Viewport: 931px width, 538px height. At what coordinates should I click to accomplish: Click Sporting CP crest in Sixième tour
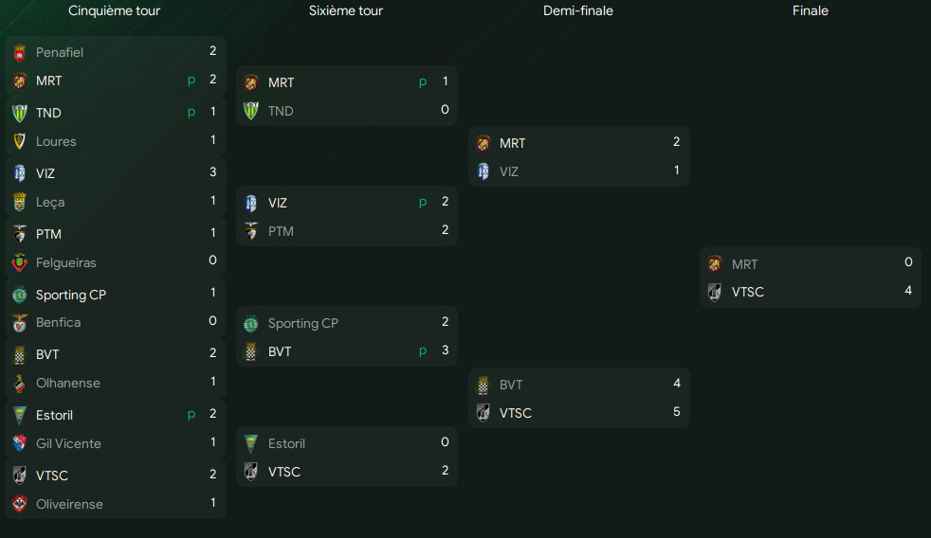coord(251,324)
